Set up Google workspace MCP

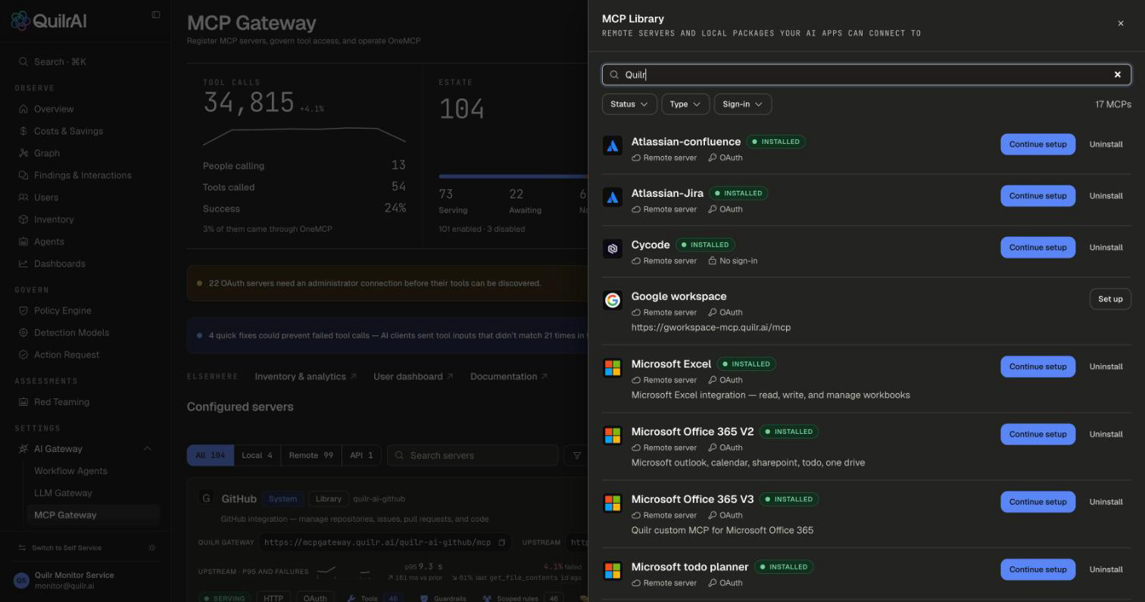[1110, 299]
